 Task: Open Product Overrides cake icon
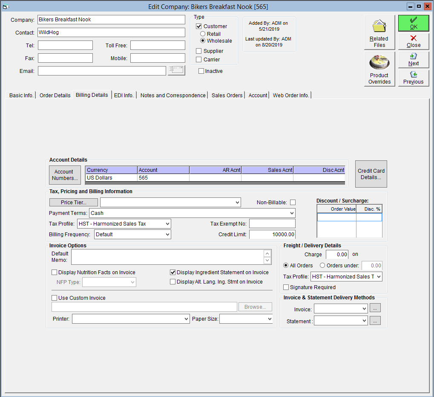(x=379, y=69)
